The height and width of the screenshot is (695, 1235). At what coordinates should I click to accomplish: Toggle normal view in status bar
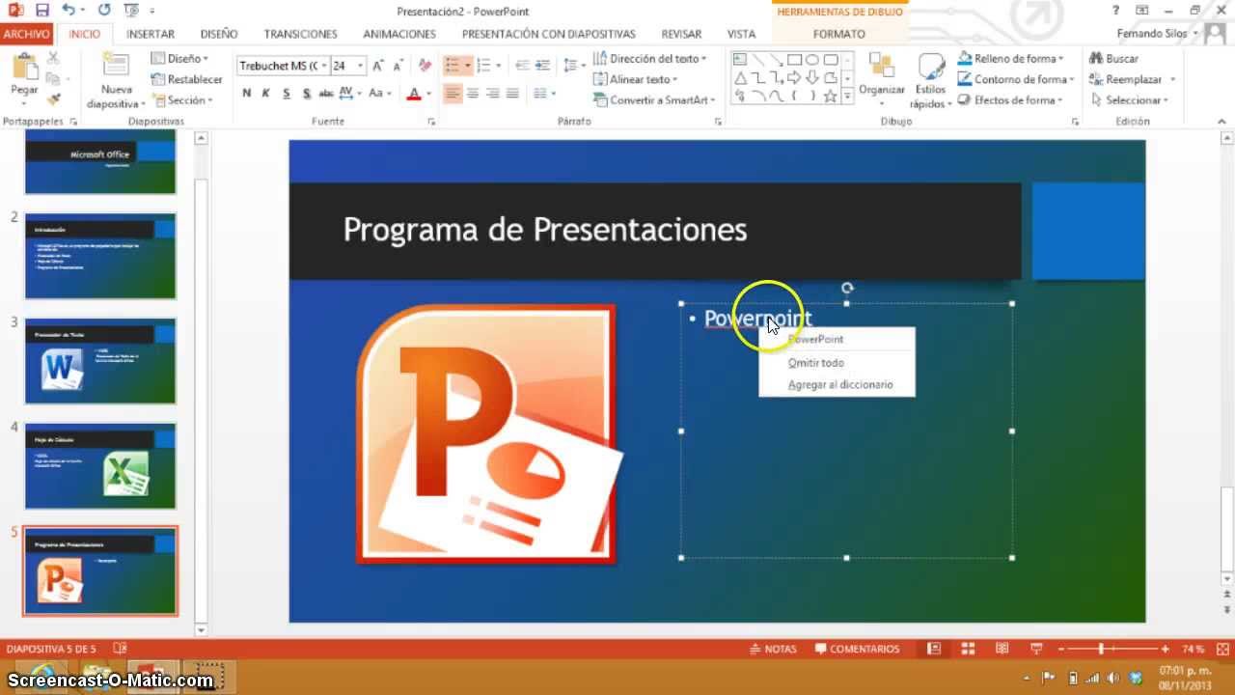click(934, 649)
